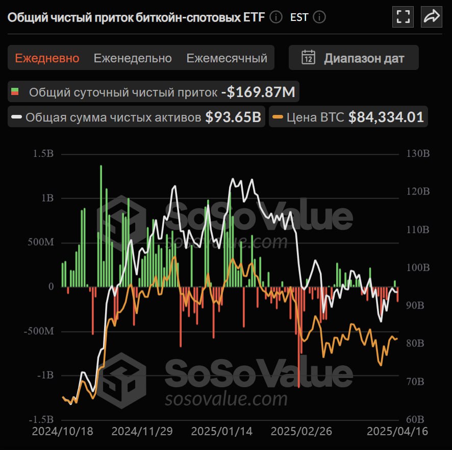Toggle the Цена BTC series

[348, 116]
